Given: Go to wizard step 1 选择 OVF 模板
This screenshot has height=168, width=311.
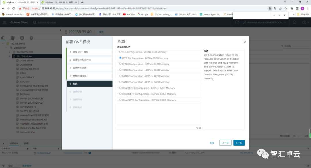Looking at the screenshot, I should [x=90, y=52].
